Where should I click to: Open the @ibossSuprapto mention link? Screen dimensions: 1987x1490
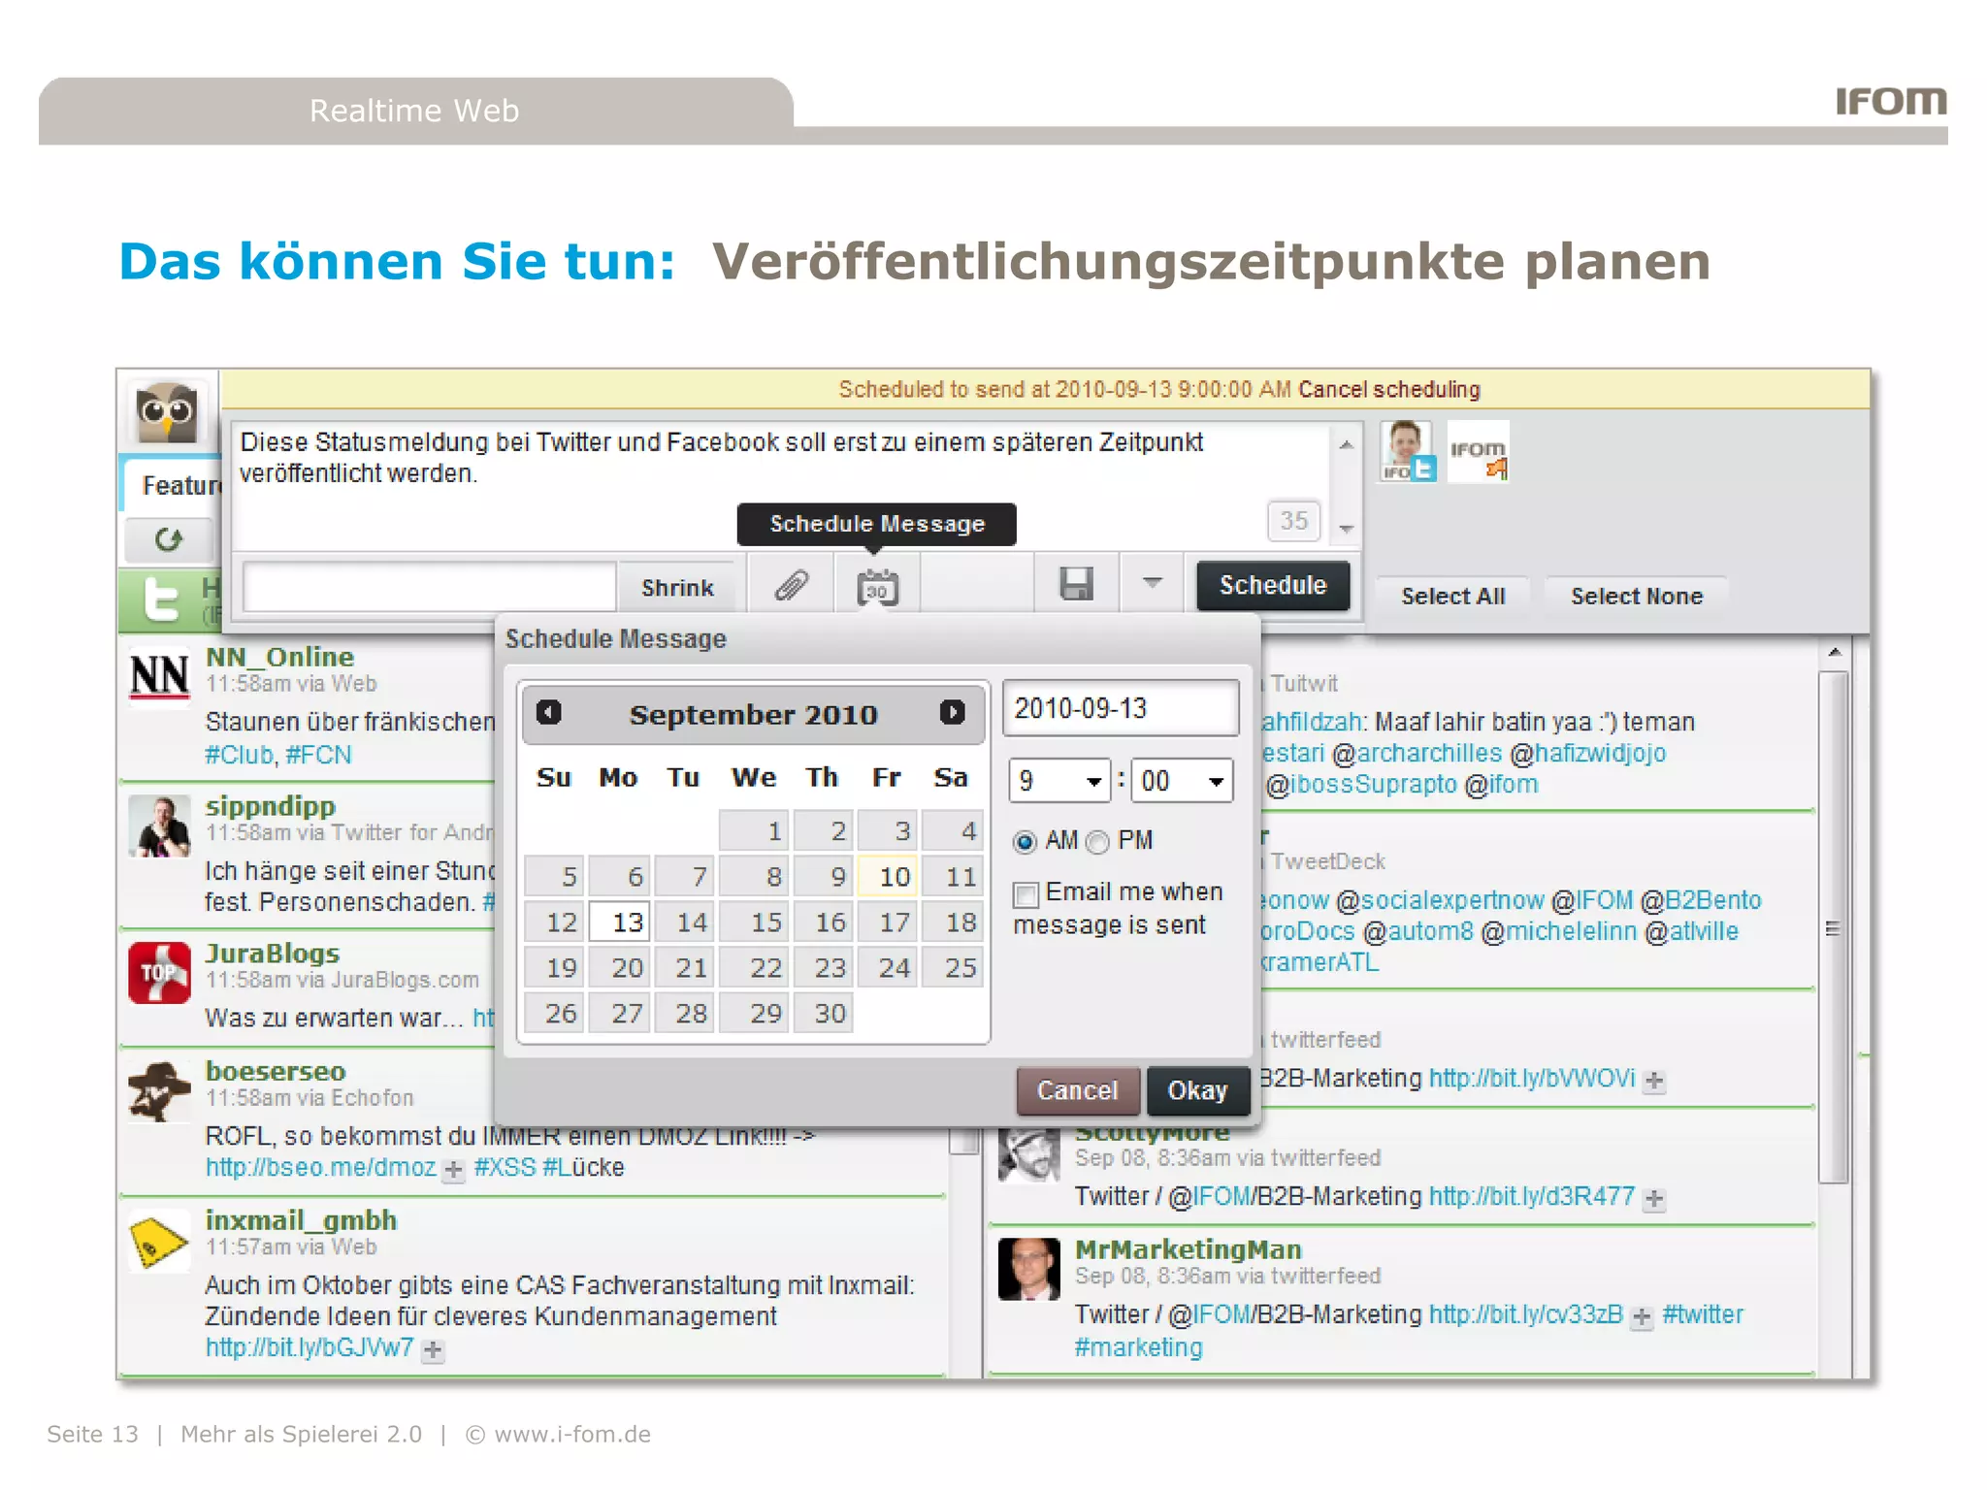click(x=1361, y=785)
